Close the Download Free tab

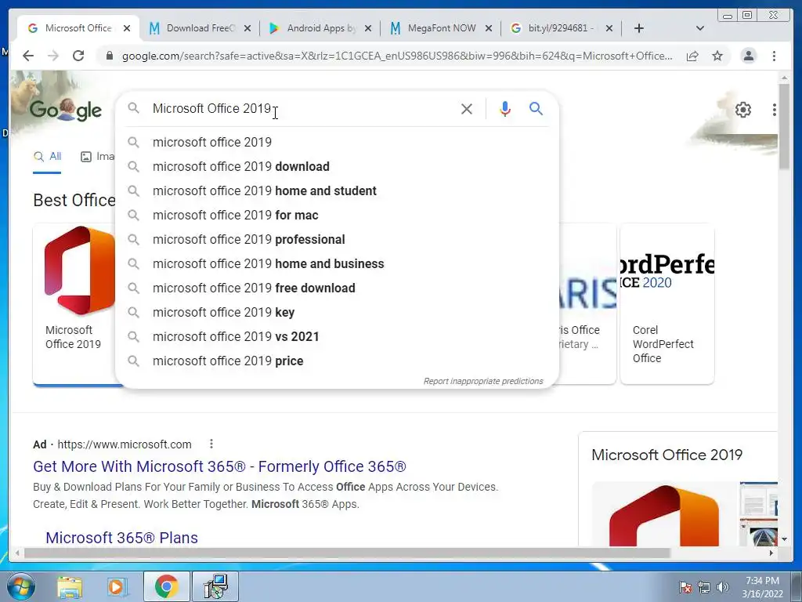point(247,28)
